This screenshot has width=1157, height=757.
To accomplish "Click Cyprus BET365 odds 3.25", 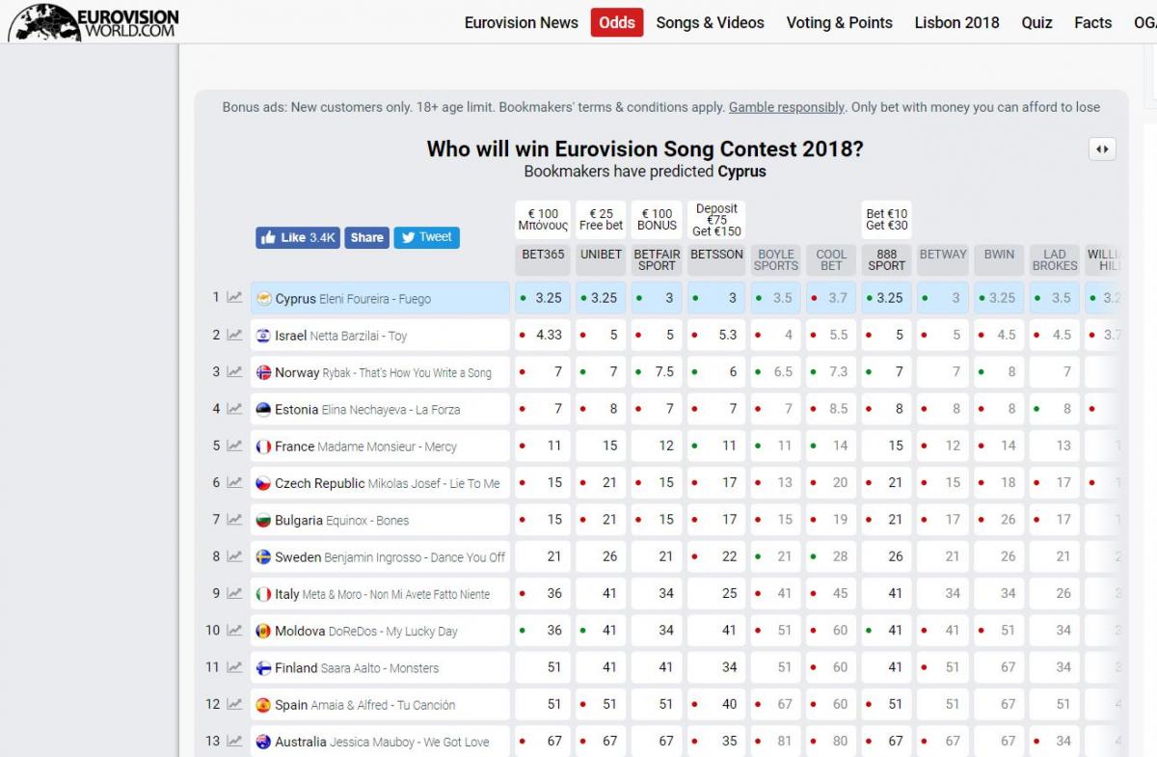I will click(543, 298).
